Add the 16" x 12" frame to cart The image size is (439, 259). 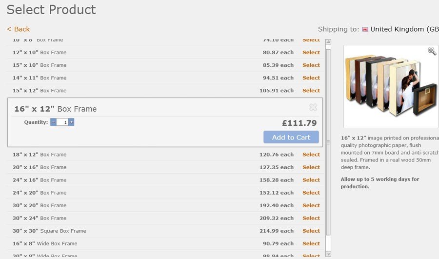point(291,137)
